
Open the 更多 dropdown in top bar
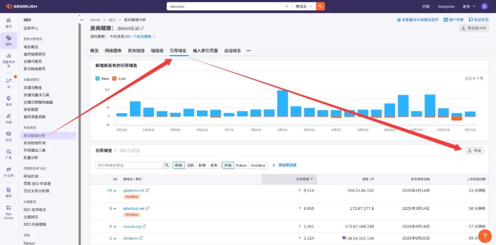point(469,6)
